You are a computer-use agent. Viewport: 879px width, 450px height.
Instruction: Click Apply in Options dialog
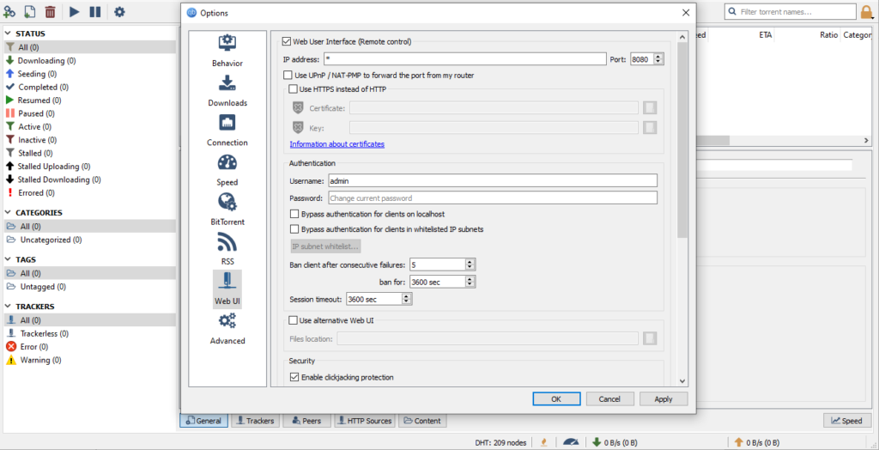[x=664, y=399]
